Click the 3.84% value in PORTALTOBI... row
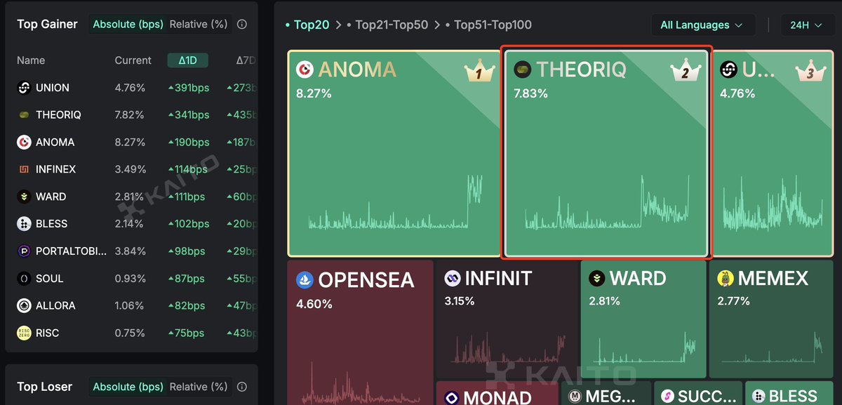 (130, 251)
